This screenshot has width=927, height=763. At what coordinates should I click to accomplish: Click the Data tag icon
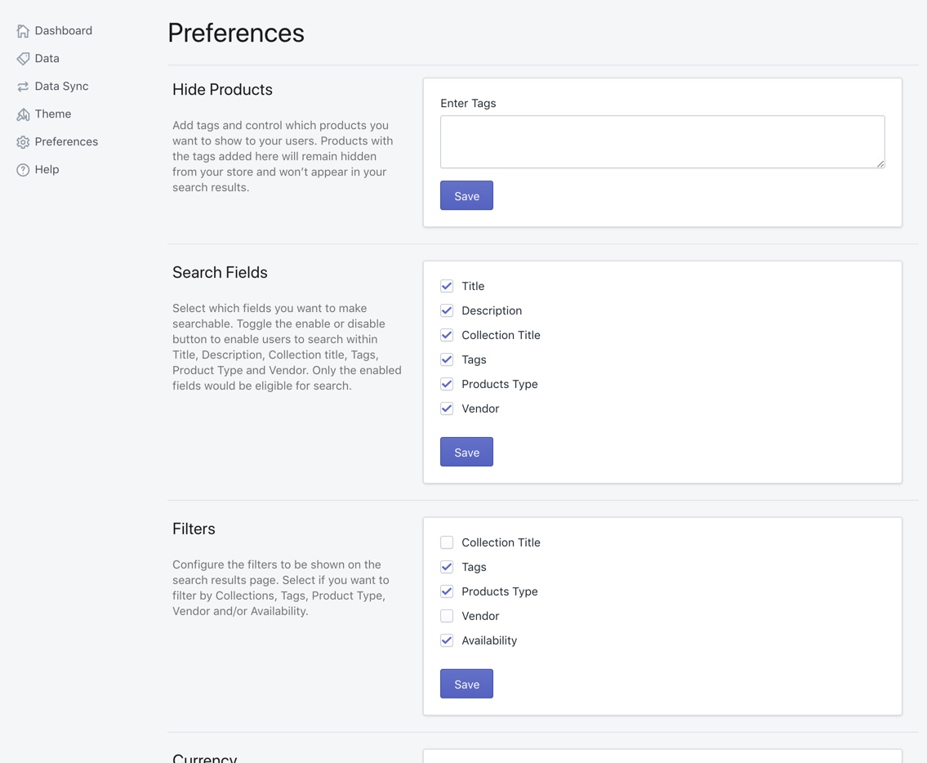tap(23, 59)
